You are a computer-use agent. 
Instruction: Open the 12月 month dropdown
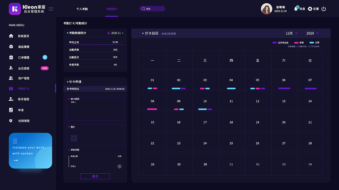pos(292,33)
